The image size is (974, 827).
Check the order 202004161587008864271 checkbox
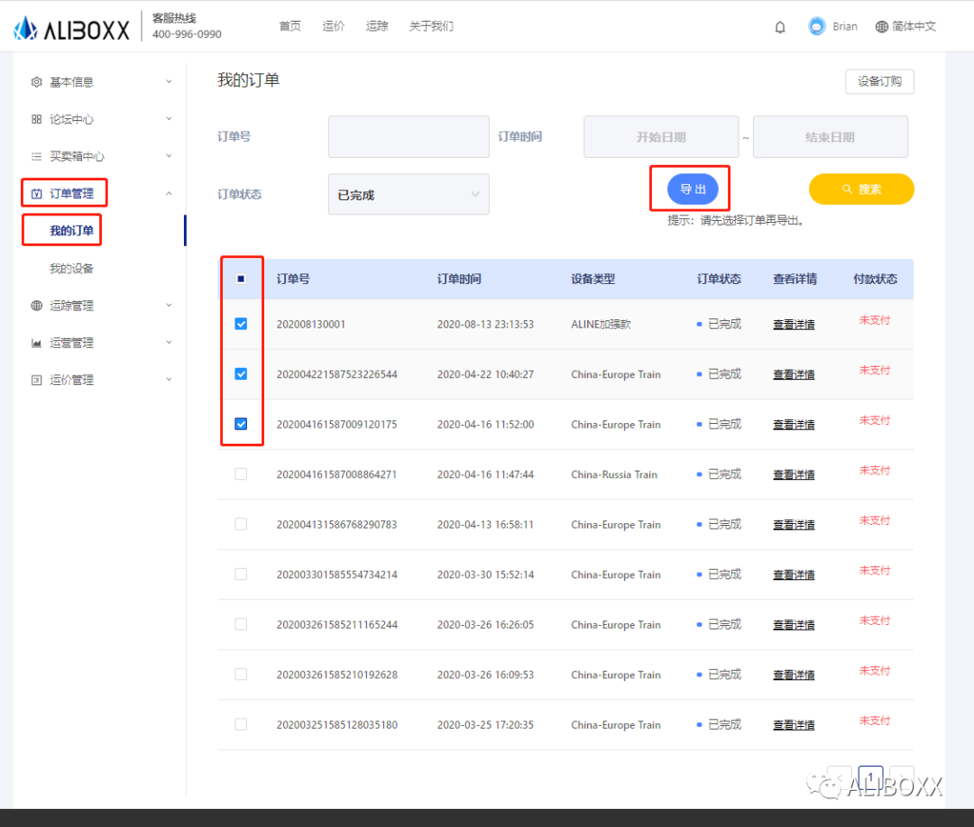coord(241,474)
